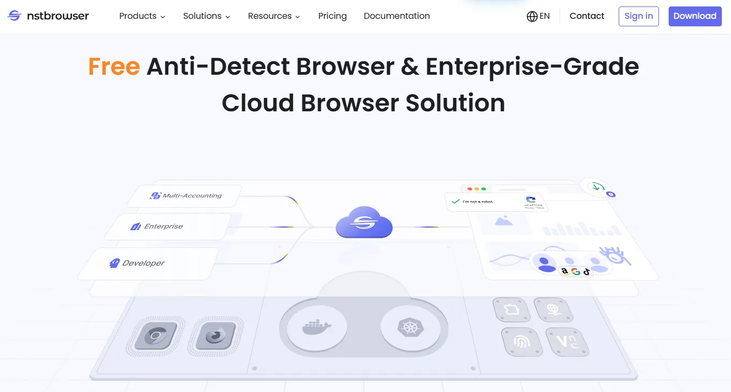Select the Developer card in the illustration
Image resolution: width=731 pixels, height=392 pixels.
tap(148, 263)
